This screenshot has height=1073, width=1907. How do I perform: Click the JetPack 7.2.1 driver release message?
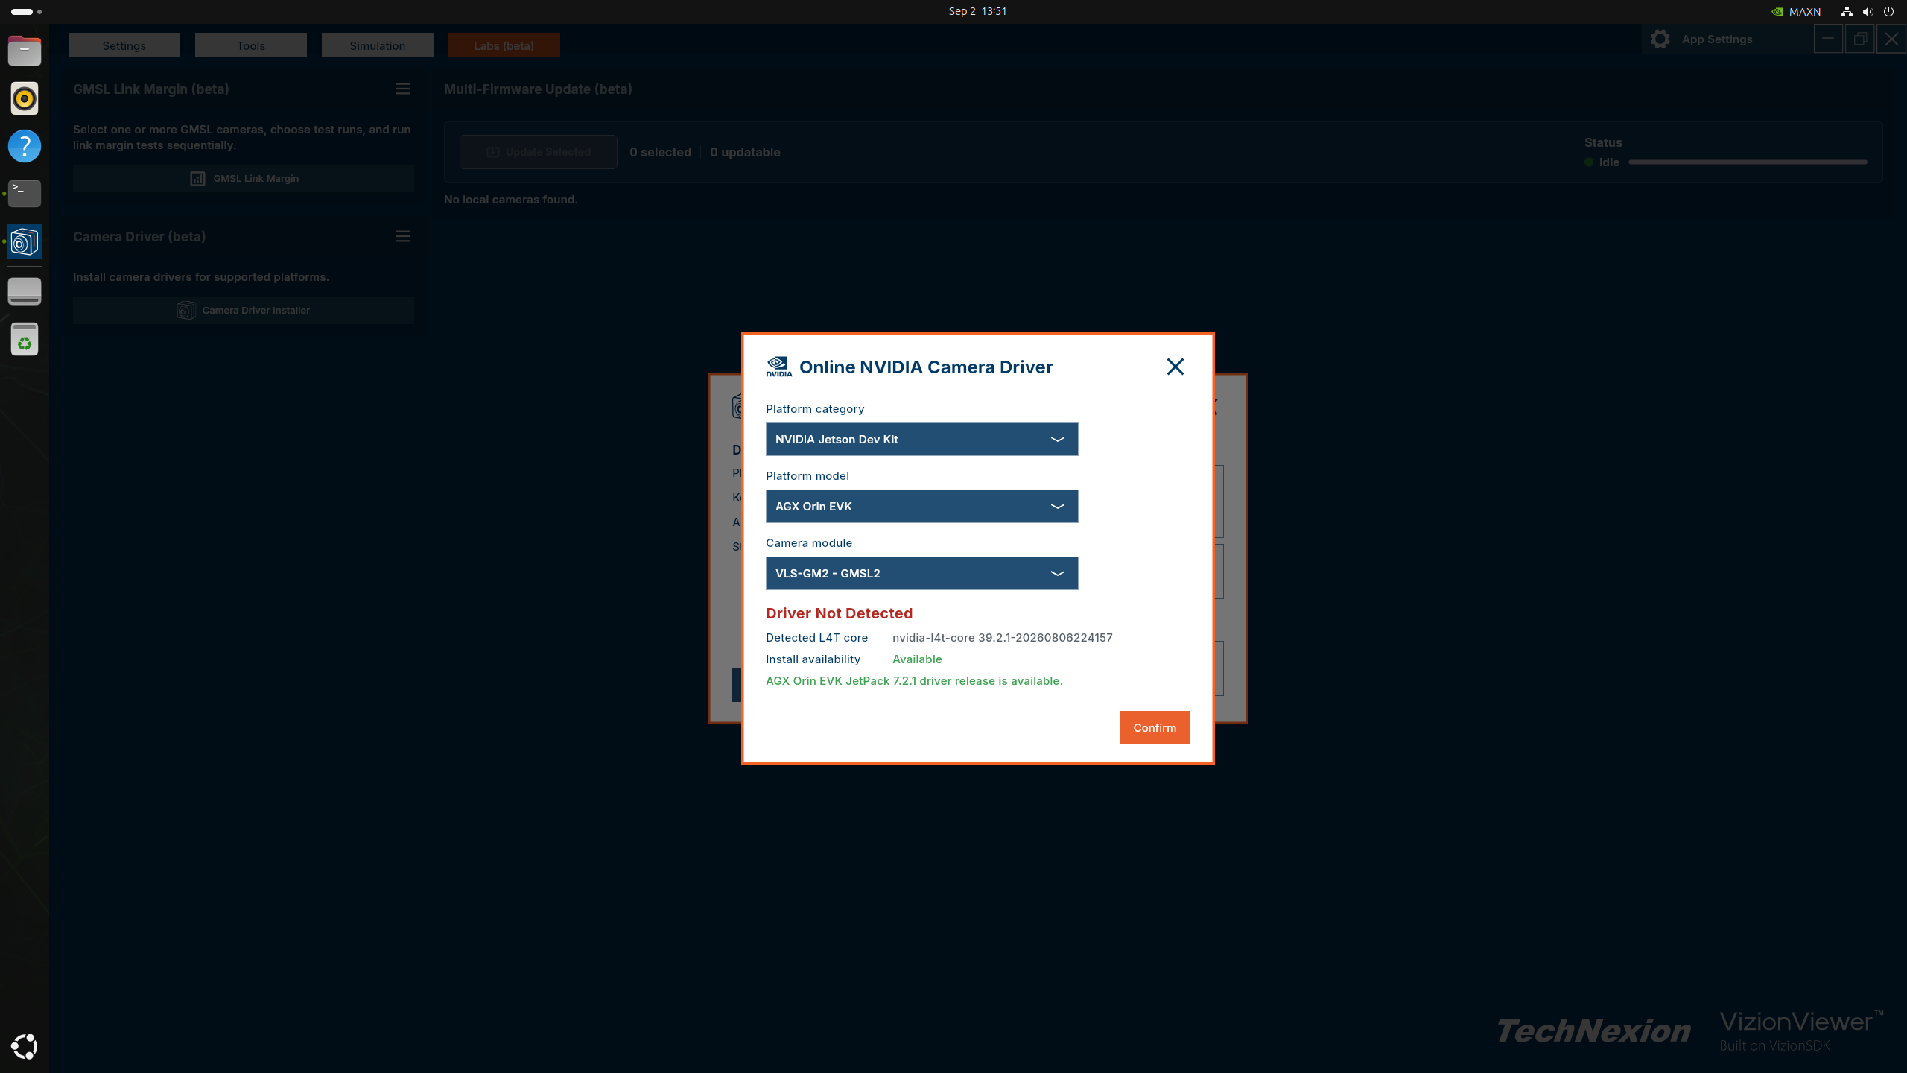(x=914, y=681)
